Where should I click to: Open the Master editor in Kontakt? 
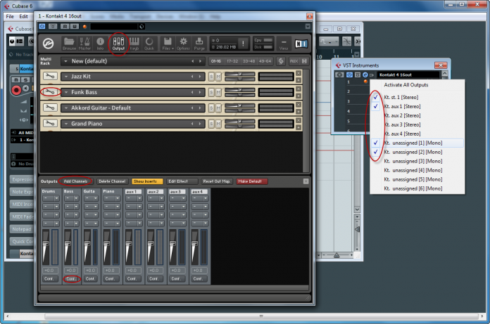point(84,44)
